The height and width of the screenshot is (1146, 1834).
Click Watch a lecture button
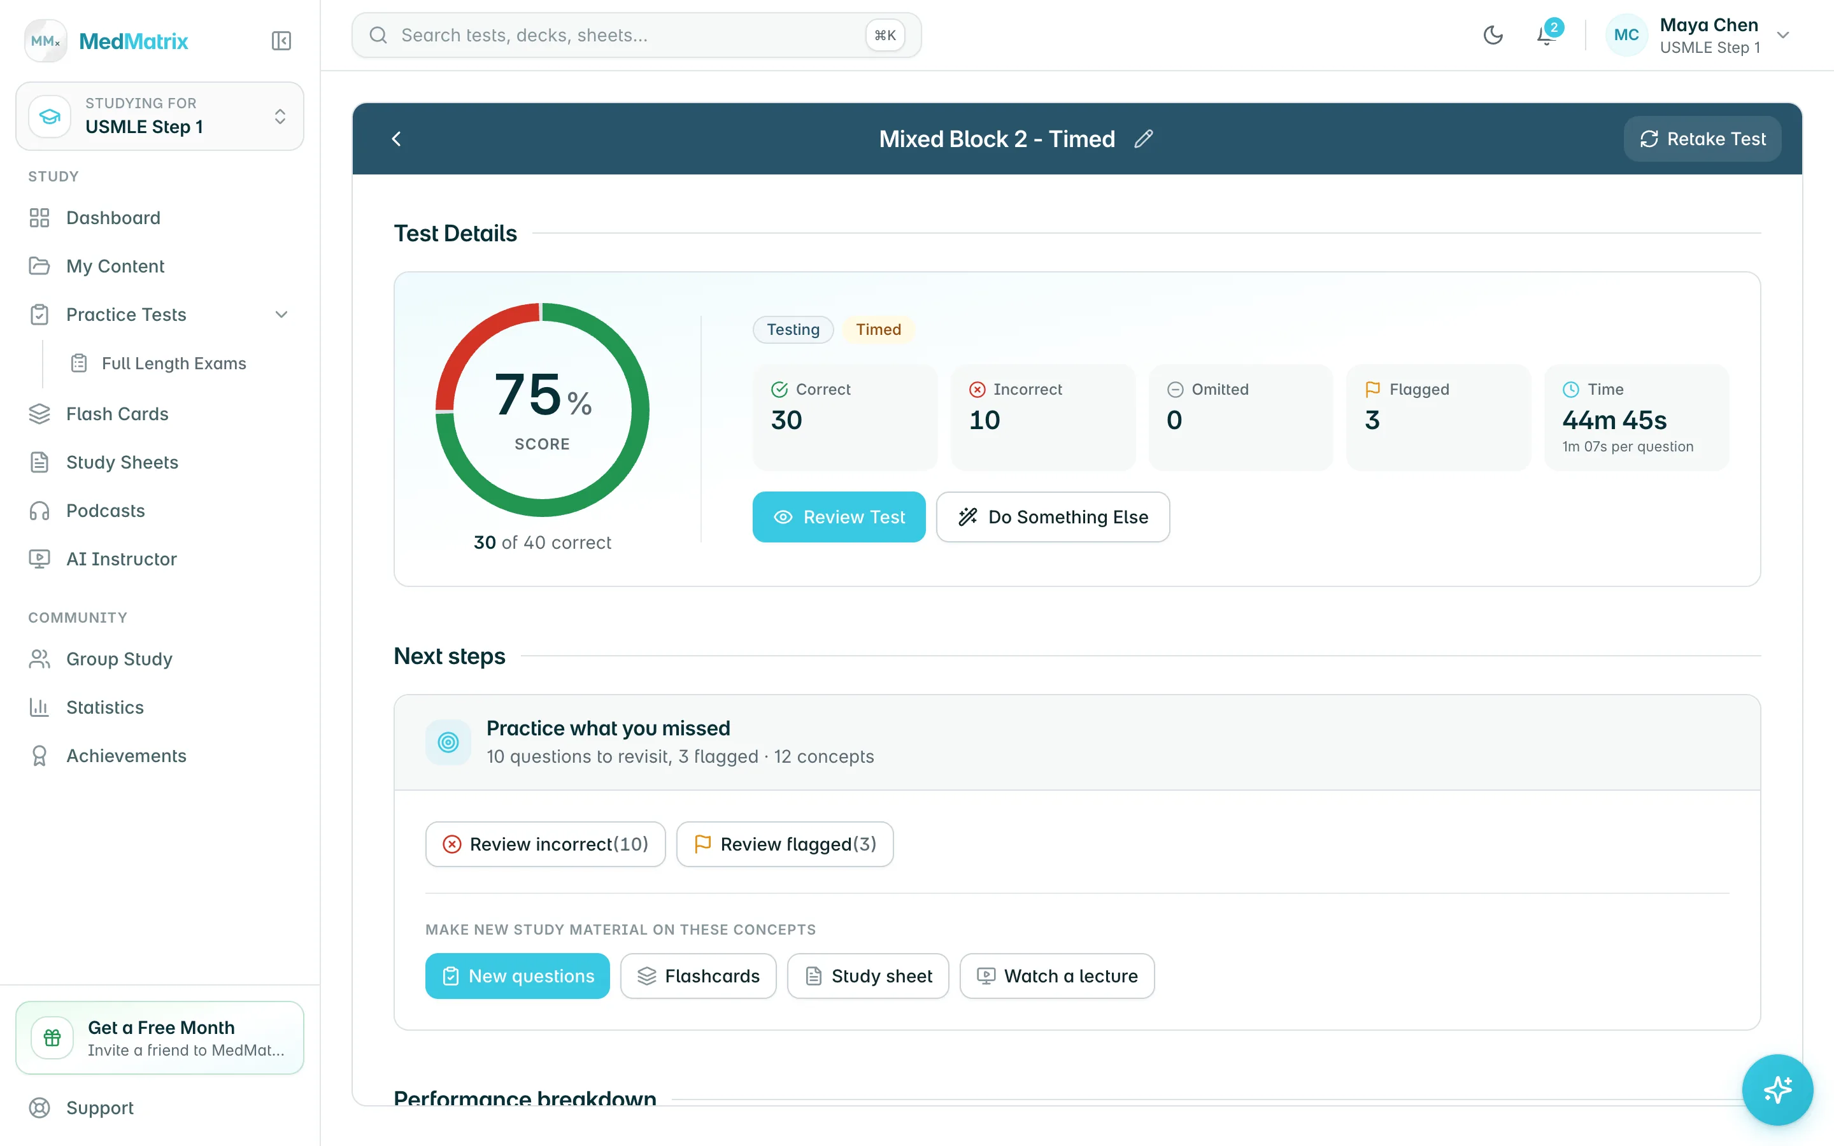pyautogui.click(x=1057, y=976)
